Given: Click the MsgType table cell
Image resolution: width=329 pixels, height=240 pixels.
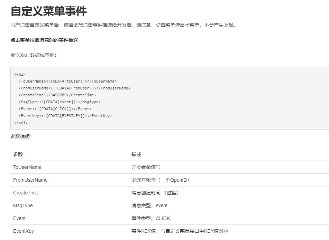Looking at the screenshot, I should 23,205.
